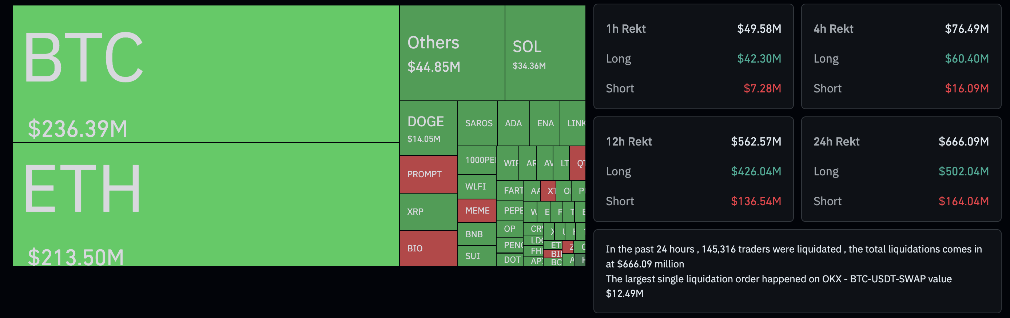Select the ADA heatmap tile

(513, 123)
